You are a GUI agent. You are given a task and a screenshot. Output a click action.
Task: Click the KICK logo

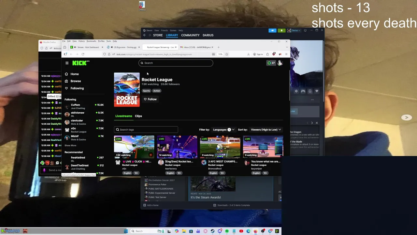(80, 63)
